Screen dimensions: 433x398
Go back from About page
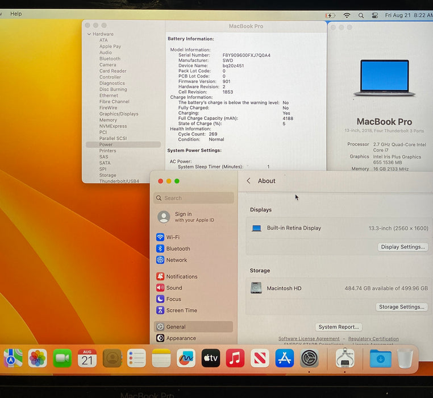click(x=248, y=181)
